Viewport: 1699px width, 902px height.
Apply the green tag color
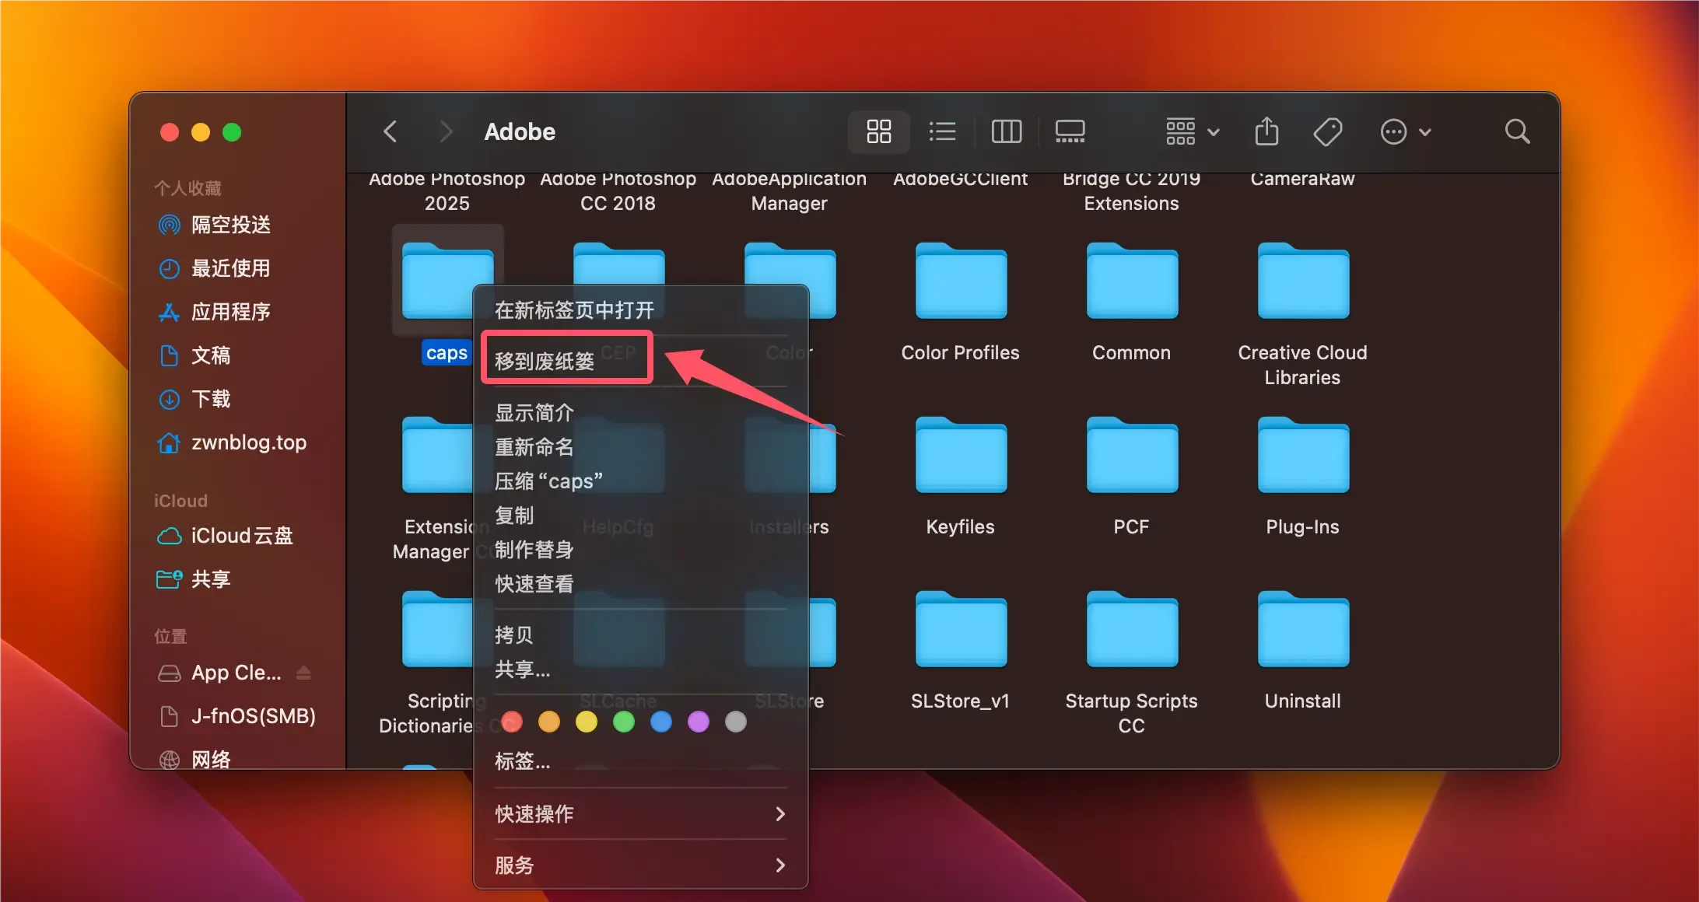(624, 722)
